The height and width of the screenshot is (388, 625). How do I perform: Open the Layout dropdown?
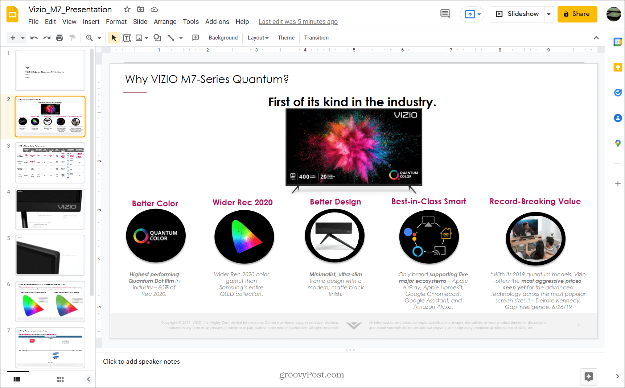tap(258, 37)
